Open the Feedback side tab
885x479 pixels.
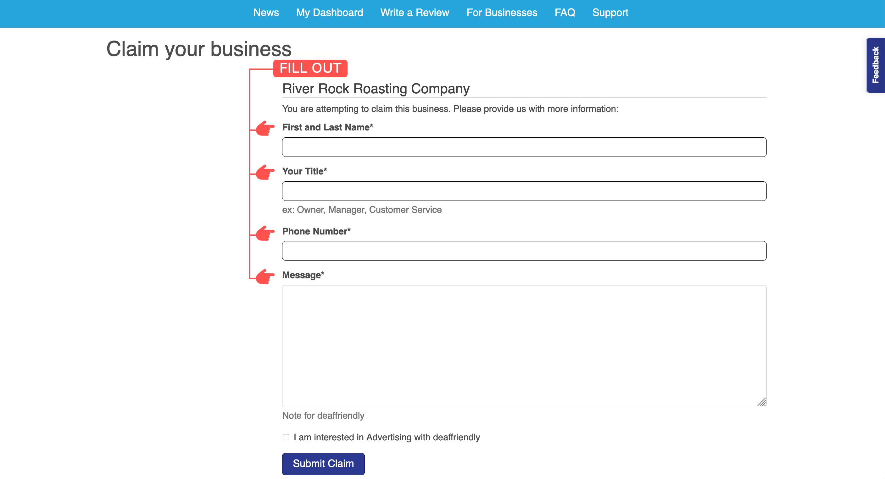tap(875, 65)
